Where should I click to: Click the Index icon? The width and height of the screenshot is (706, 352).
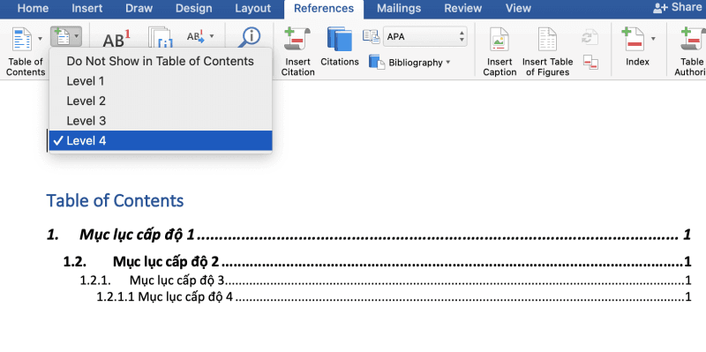634,40
